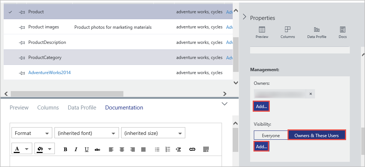The width and height of the screenshot is (365, 167).
Task: Click Add button under Owners
Action: click(x=261, y=106)
